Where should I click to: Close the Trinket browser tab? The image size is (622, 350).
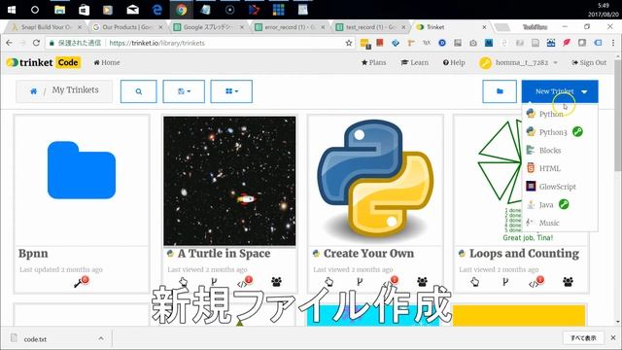pos(484,27)
